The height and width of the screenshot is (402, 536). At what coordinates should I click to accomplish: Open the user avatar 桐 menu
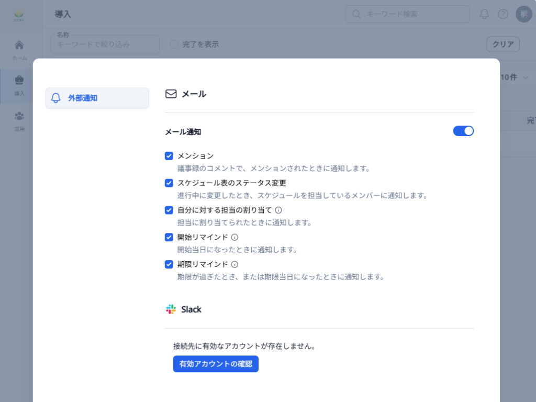(x=523, y=14)
